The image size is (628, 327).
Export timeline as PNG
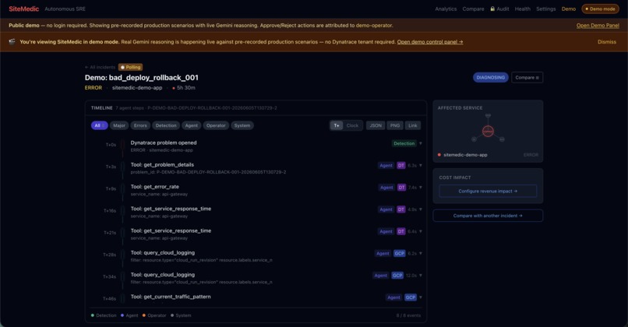point(395,125)
